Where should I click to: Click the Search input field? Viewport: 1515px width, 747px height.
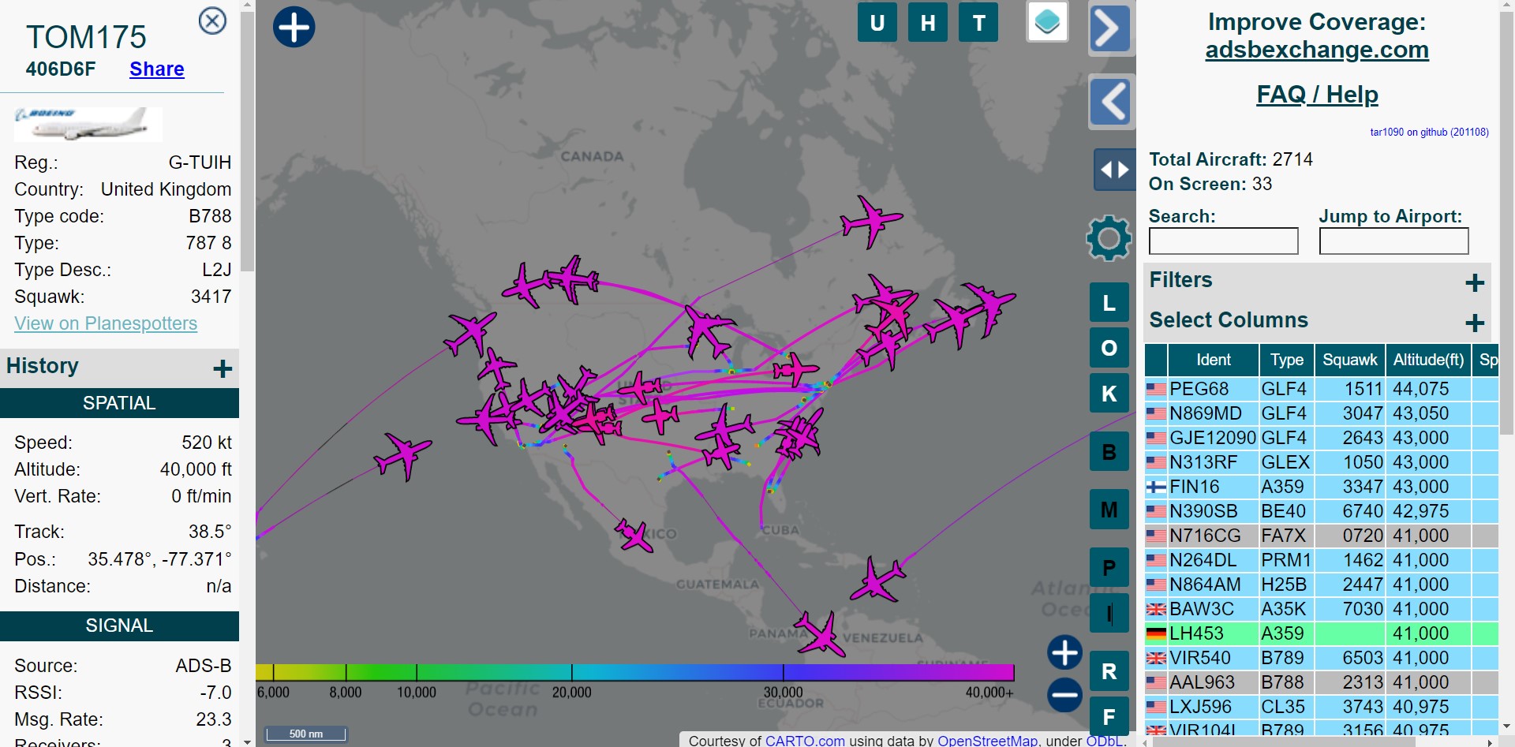coord(1223,241)
